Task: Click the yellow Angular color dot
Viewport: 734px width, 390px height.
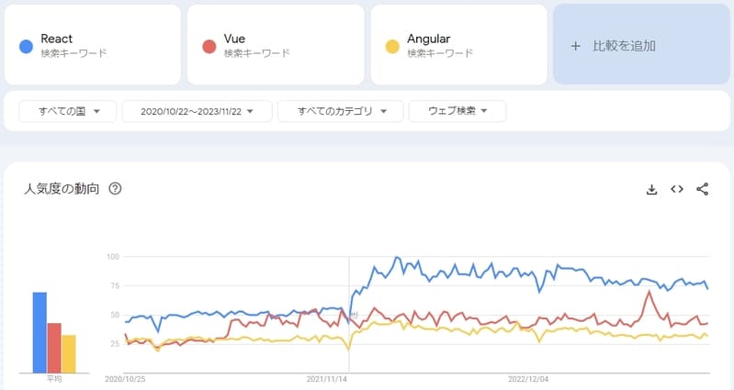Action: [392, 45]
